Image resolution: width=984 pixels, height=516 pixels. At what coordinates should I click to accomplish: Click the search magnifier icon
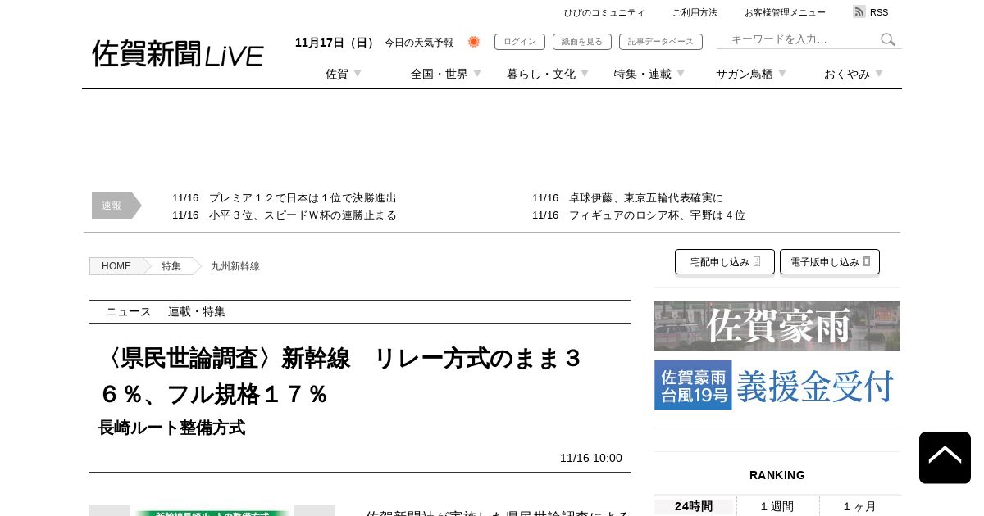click(x=888, y=39)
